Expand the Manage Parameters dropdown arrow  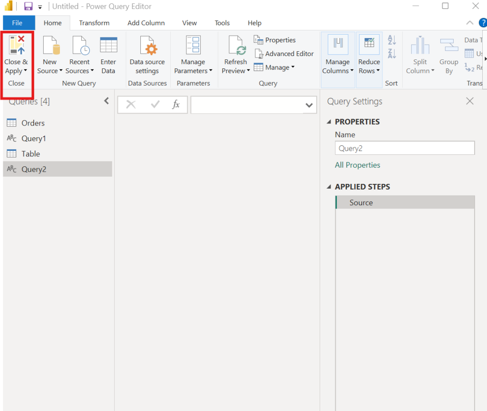click(211, 71)
